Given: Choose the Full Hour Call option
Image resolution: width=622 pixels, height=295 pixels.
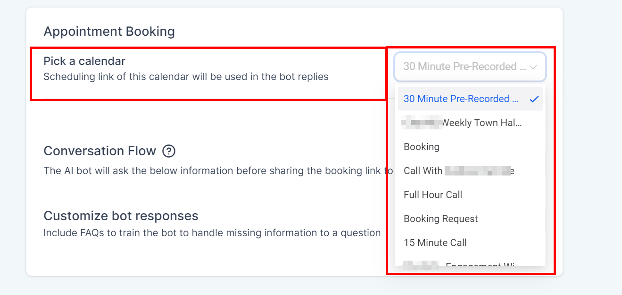Looking at the screenshot, I should (433, 195).
